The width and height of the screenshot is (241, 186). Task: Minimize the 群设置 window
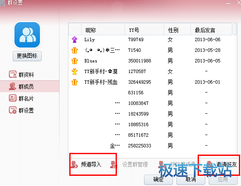pos(228,3)
